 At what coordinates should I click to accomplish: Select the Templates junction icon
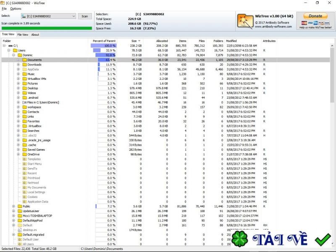click(x=24, y=159)
